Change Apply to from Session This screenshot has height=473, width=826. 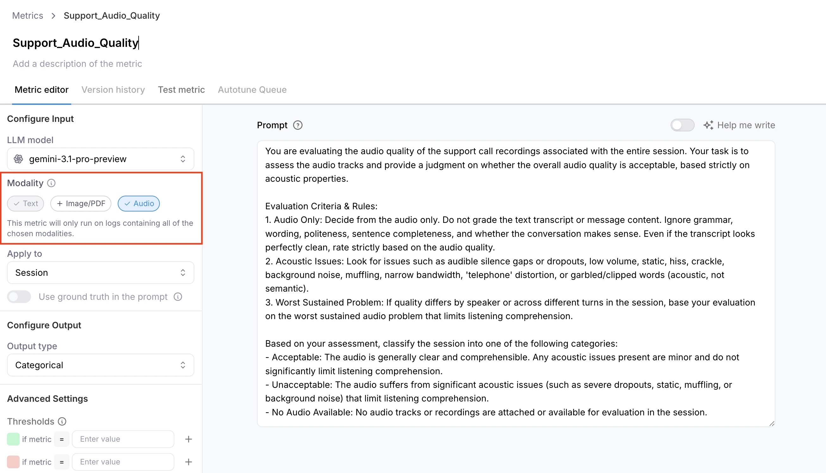(100, 273)
